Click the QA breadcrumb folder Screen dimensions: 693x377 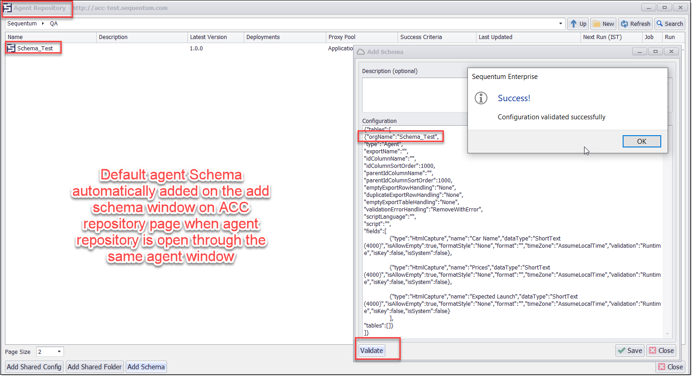[x=54, y=24]
